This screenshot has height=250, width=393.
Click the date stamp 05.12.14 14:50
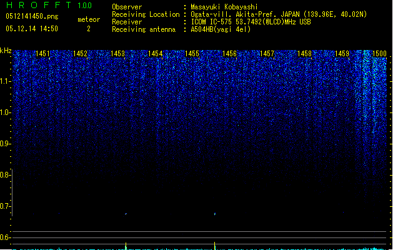(32, 29)
